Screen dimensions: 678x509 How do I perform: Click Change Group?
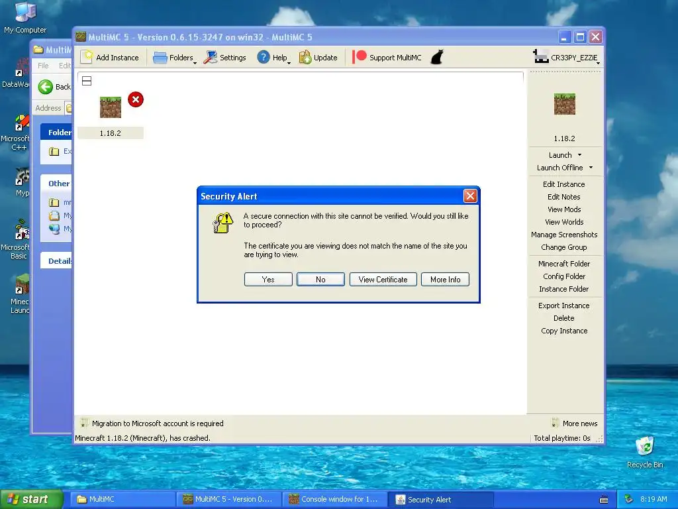(x=564, y=247)
